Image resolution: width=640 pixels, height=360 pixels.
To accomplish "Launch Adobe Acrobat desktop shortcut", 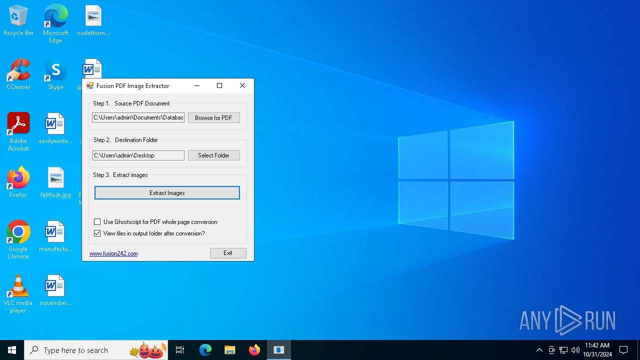I will pos(18,132).
